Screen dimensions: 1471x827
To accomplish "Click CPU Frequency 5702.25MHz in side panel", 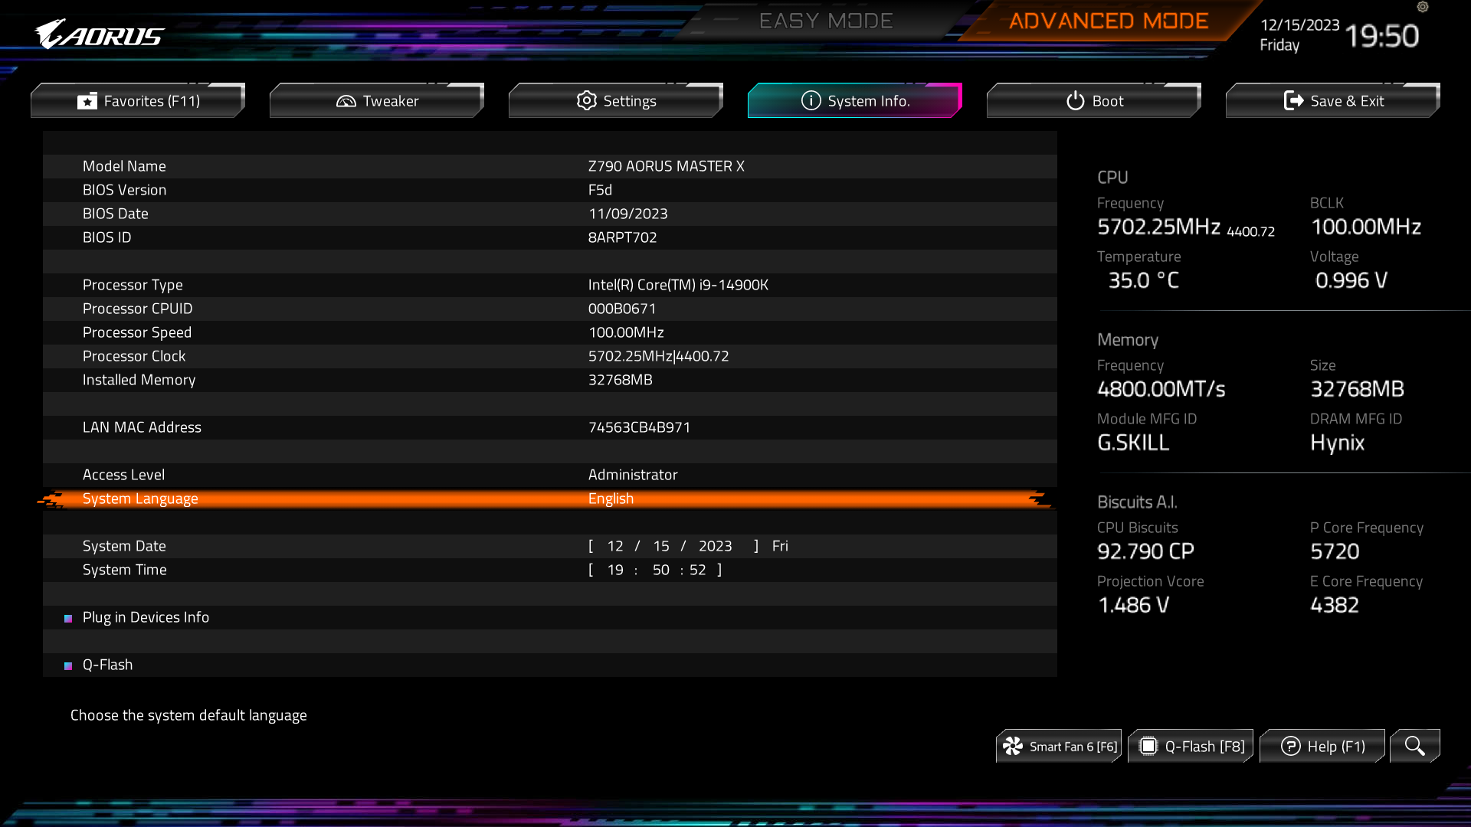I will (x=1158, y=227).
